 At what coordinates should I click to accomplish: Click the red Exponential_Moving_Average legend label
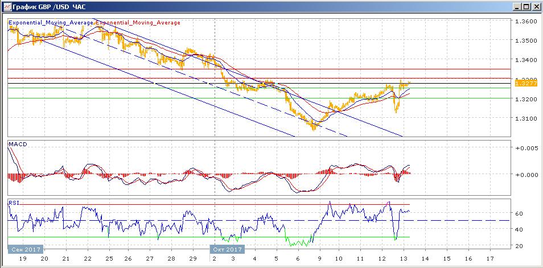(x=137, y=23)
